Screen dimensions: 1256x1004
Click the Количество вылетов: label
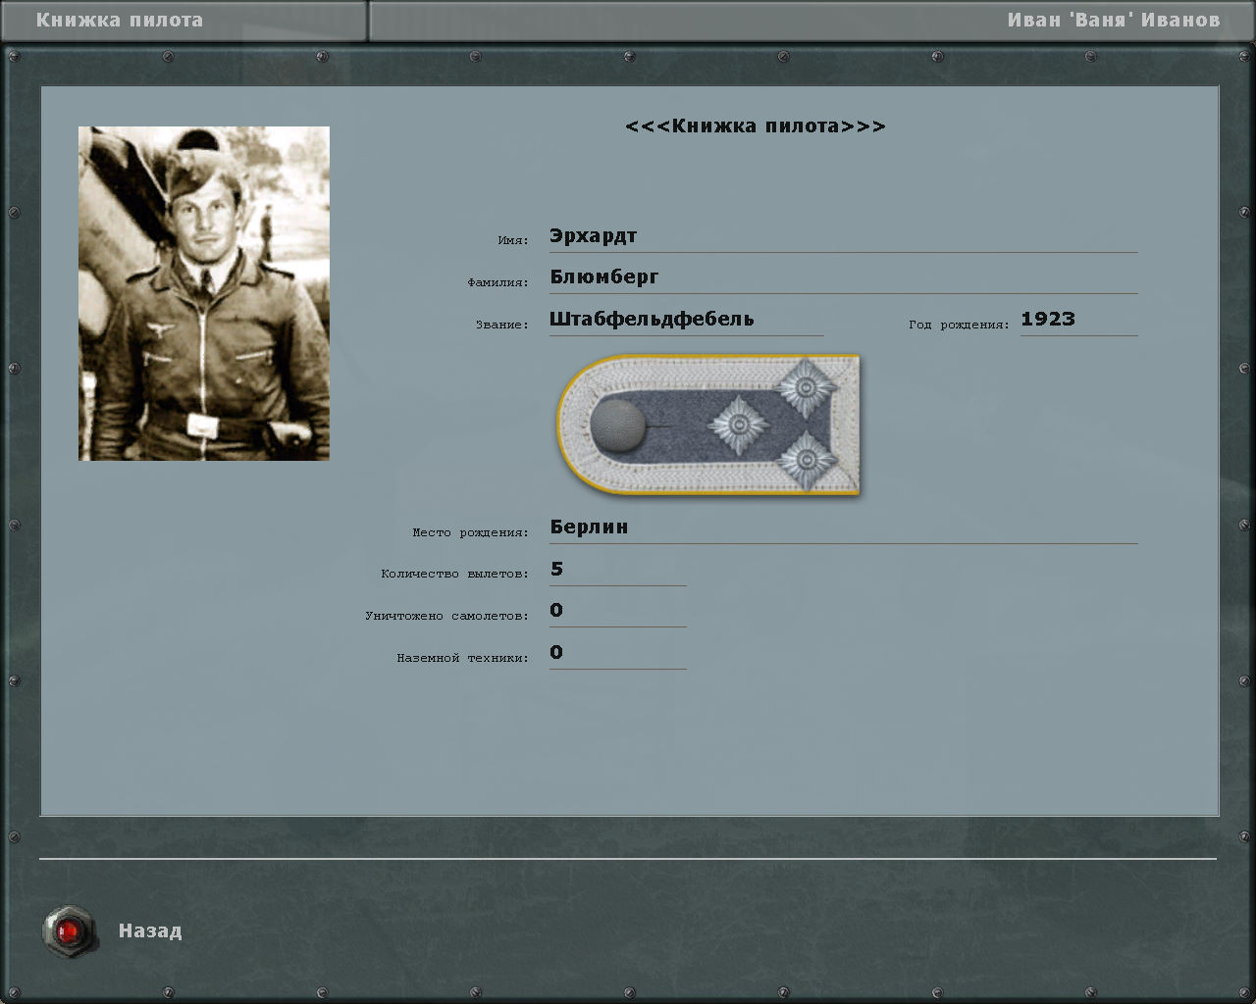point(454,574)
